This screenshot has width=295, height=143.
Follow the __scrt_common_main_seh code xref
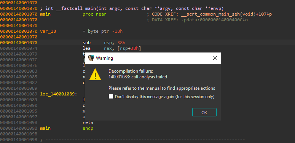(x=226, y=14)
